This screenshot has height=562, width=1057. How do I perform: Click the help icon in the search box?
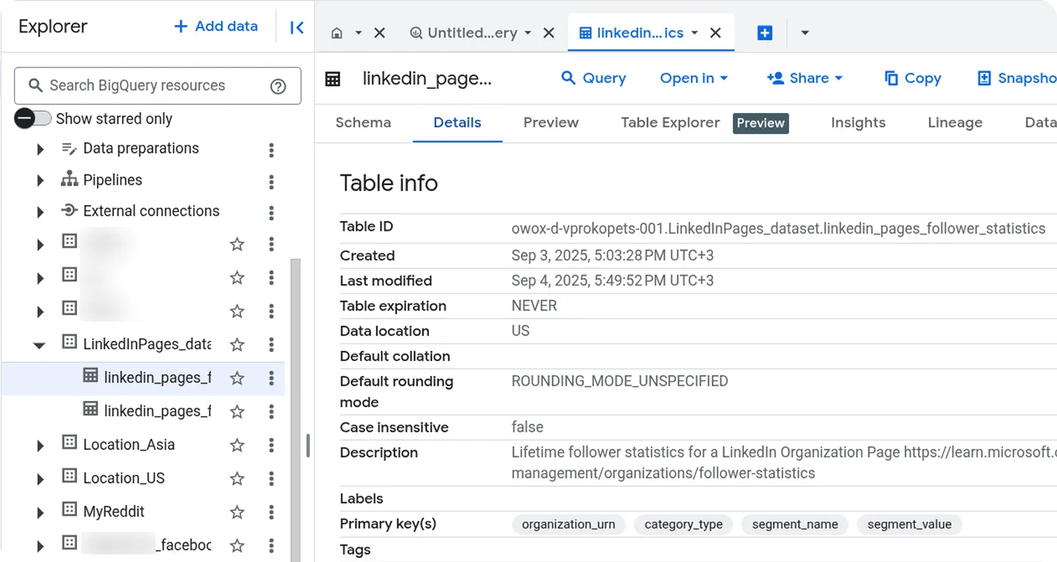point(278,86)
